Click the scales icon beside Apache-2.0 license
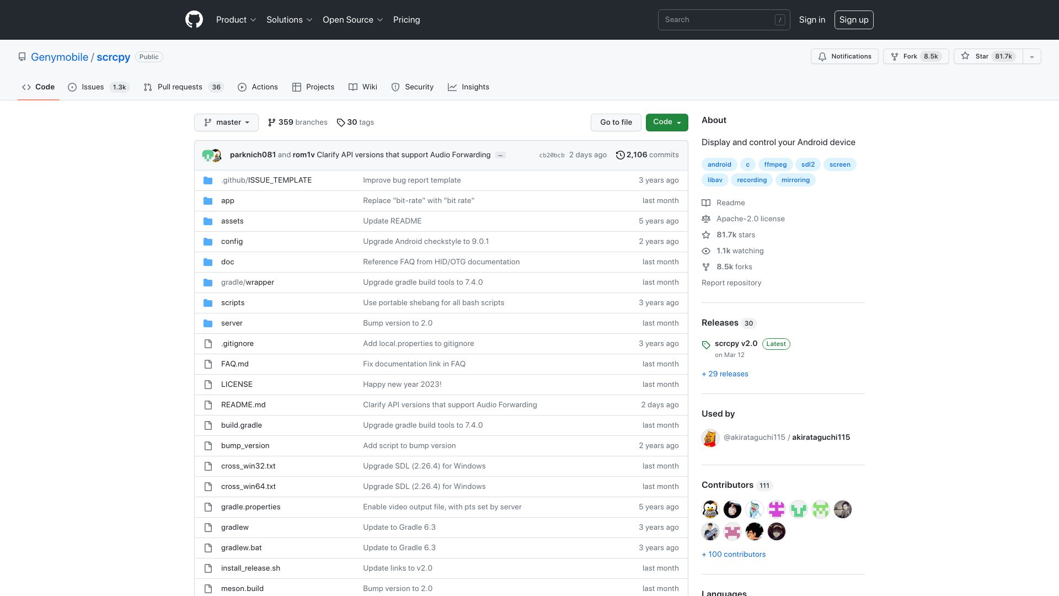 [706, 219]
